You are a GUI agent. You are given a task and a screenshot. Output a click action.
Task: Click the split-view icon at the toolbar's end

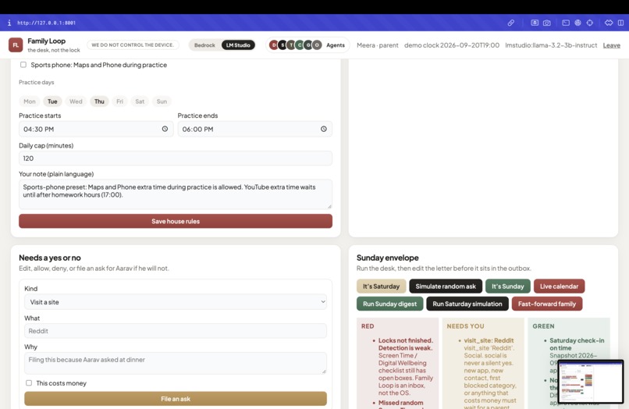[620, 23]
